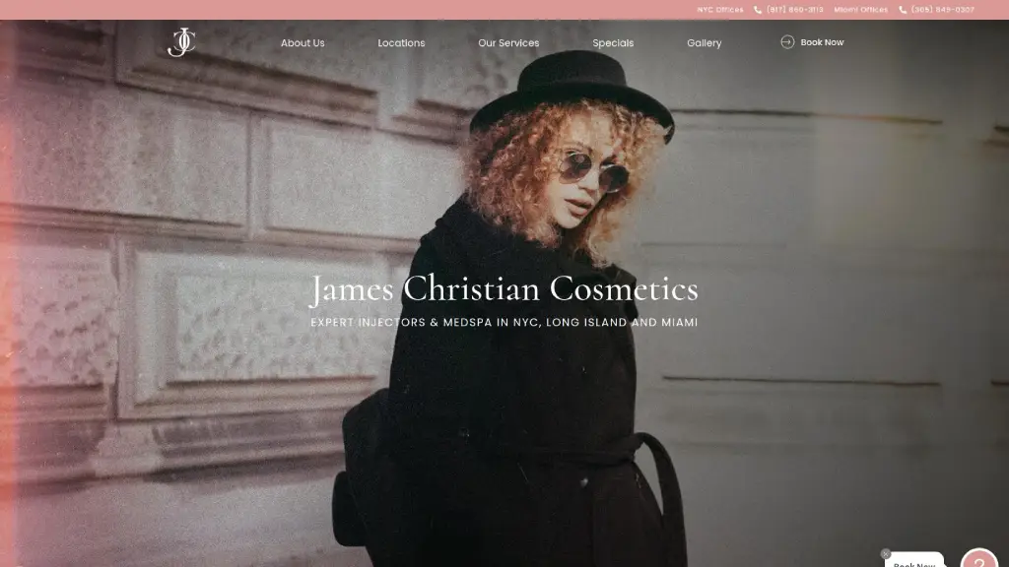Click the James Christian Cosmetics heading
The width and height of the screenshot is (1009, 567).
point(504,288)
